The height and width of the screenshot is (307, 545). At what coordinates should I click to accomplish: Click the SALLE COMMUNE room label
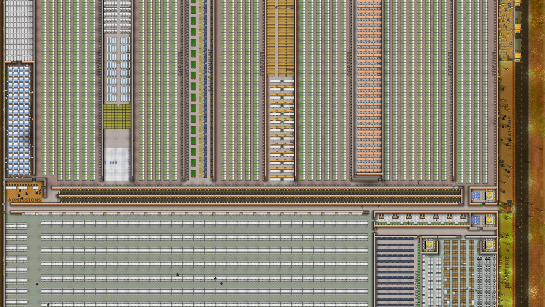210,70
